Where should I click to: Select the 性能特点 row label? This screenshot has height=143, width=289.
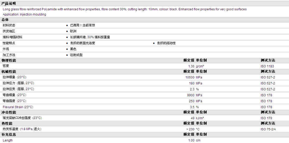[x=9, y=43]
